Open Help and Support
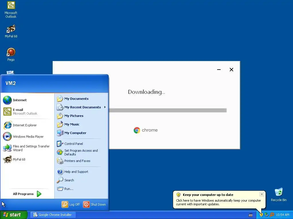This screenshot has width=293, height=219. (81, 172)
